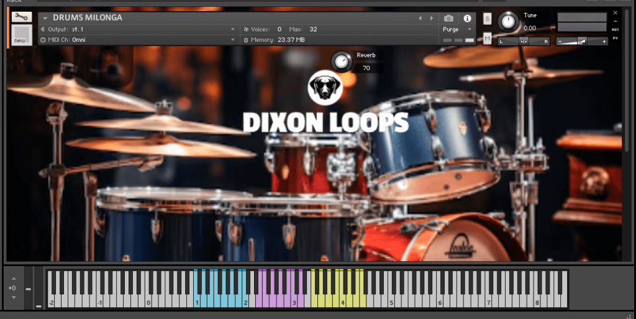The height and width of the screenshot is (319, 636).
Task: Toggle the PV button
Action: point(615,38)
